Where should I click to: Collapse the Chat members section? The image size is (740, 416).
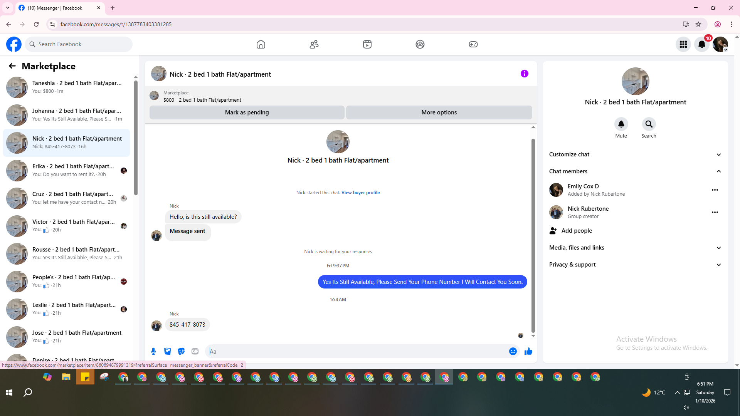point(718,171)
